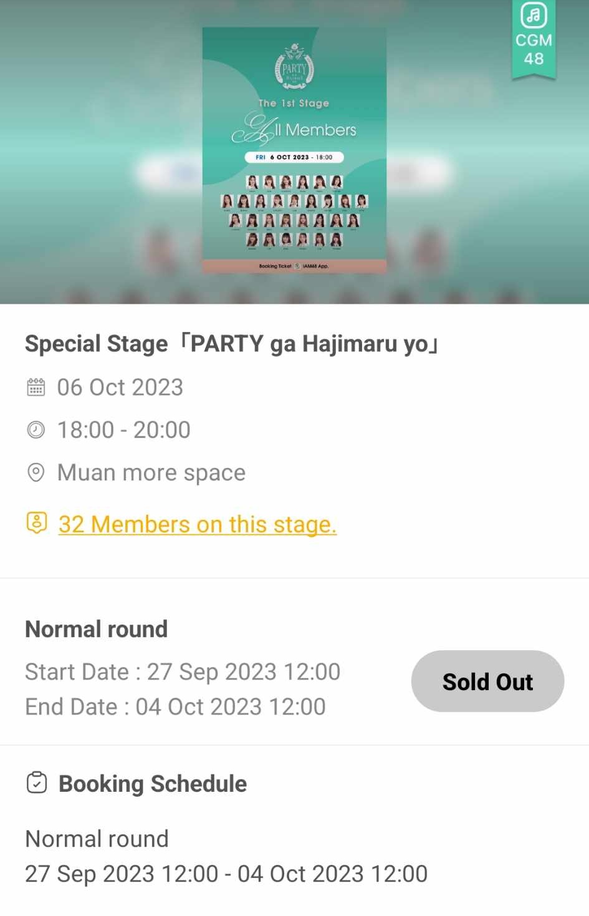
Task: Click the clock icon beside 18:00 - 20:00
Action: pos(36,430)
